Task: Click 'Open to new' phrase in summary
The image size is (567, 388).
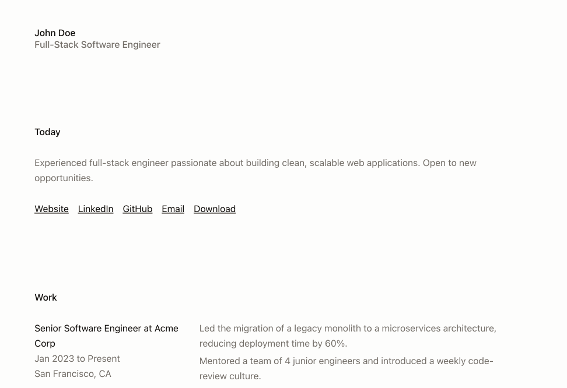Action: (x=450, y=163)
